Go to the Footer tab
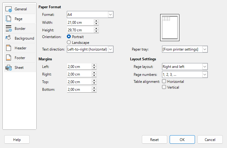This screenshot has height=148, width=227. [x=20, y=58]
